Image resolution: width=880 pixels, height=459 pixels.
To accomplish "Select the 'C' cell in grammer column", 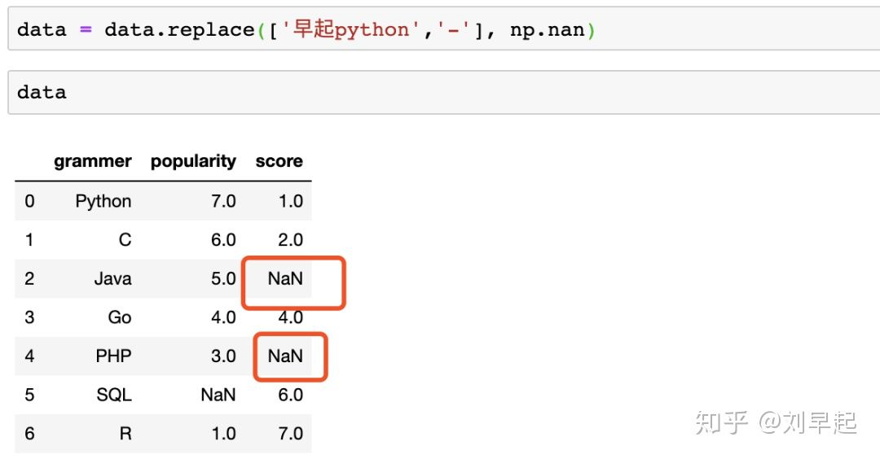I will (x=125, y=240).
